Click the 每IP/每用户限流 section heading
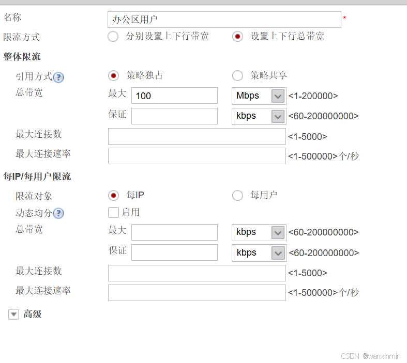The image size is (407, 363). 37,177
